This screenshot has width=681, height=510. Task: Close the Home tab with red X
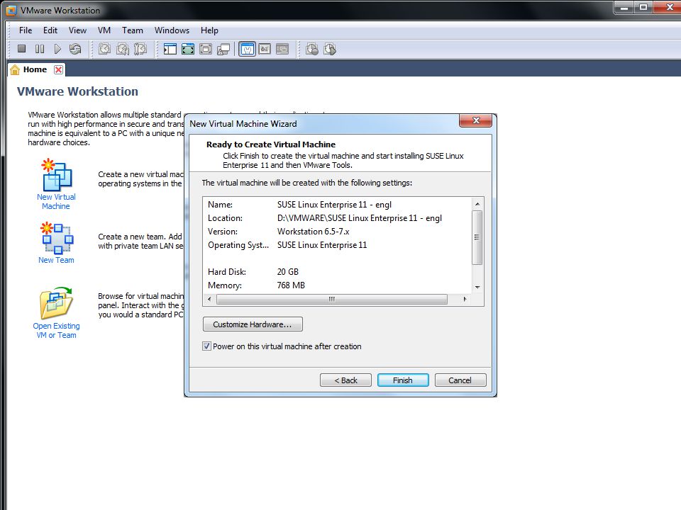(59, 69)
